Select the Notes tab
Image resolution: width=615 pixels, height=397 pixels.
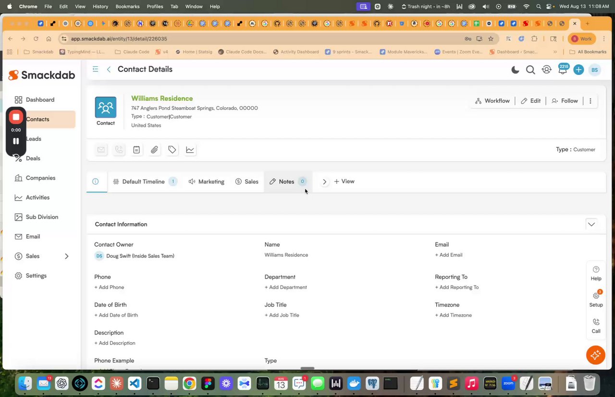click(x=288, y=181)
